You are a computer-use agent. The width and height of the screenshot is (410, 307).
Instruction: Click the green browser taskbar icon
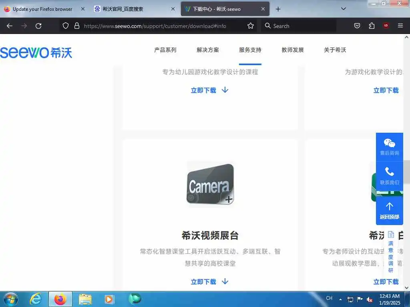pos(135,299)
